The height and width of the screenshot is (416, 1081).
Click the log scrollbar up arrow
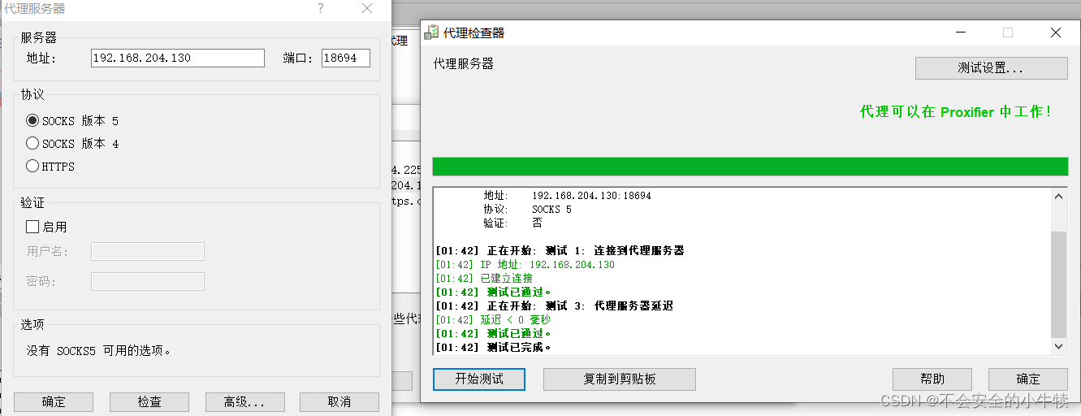[x=1059, y=196]
